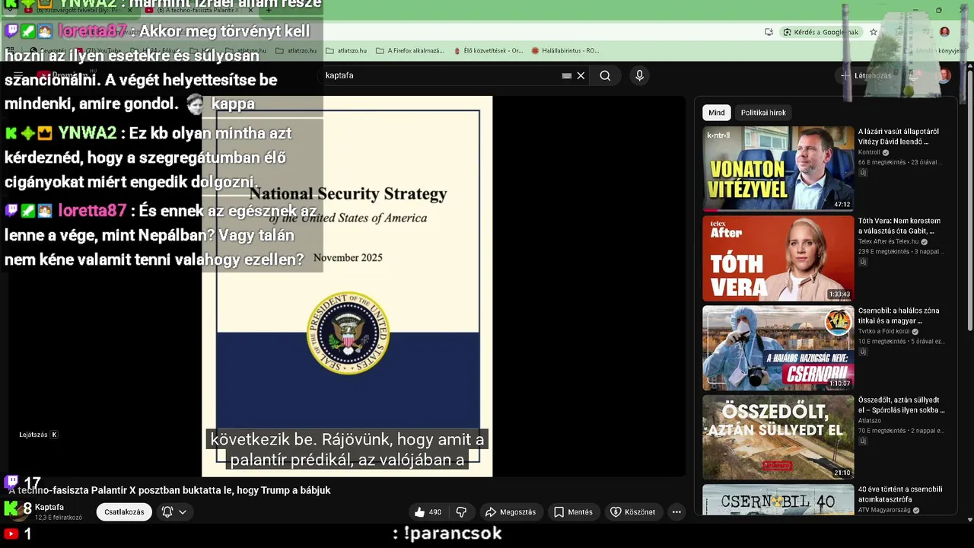Open the 'TÓTH VERA' Telex After thumbnail
The width and height of the screenshot is (974, 548).
tap(778, 258)
